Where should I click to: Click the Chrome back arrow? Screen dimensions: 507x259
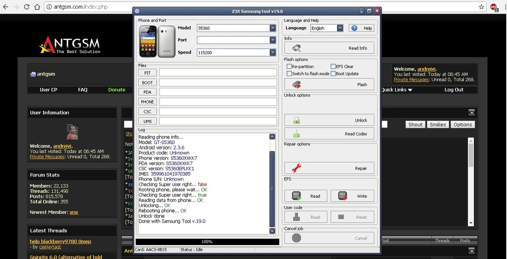[6, 7]
